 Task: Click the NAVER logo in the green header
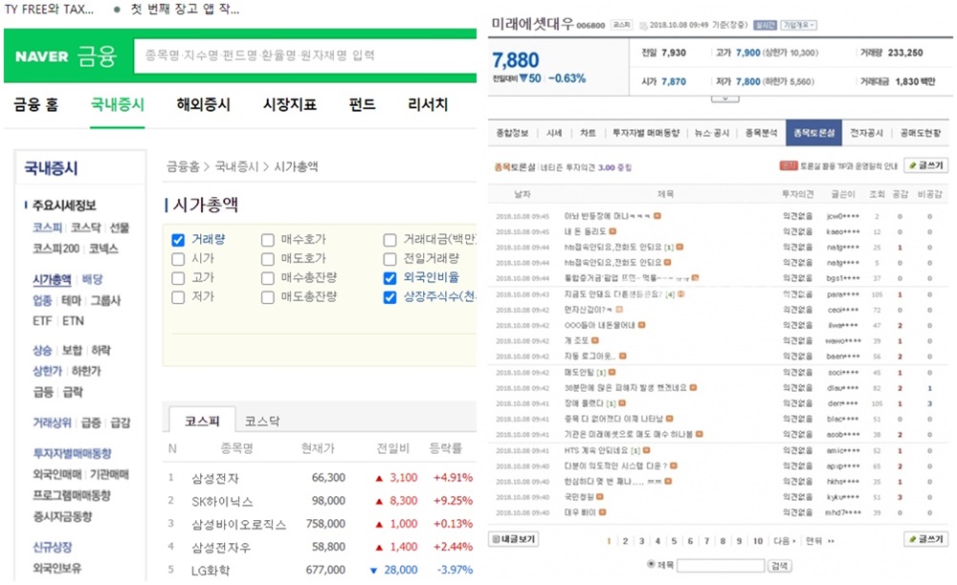pos(41,56)
